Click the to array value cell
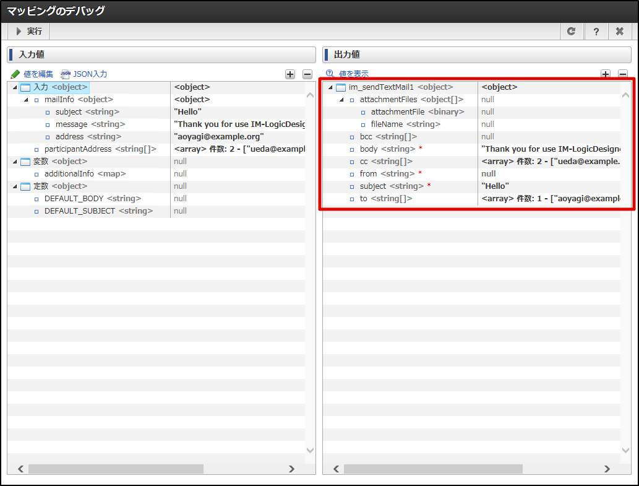 click(549, 199)
